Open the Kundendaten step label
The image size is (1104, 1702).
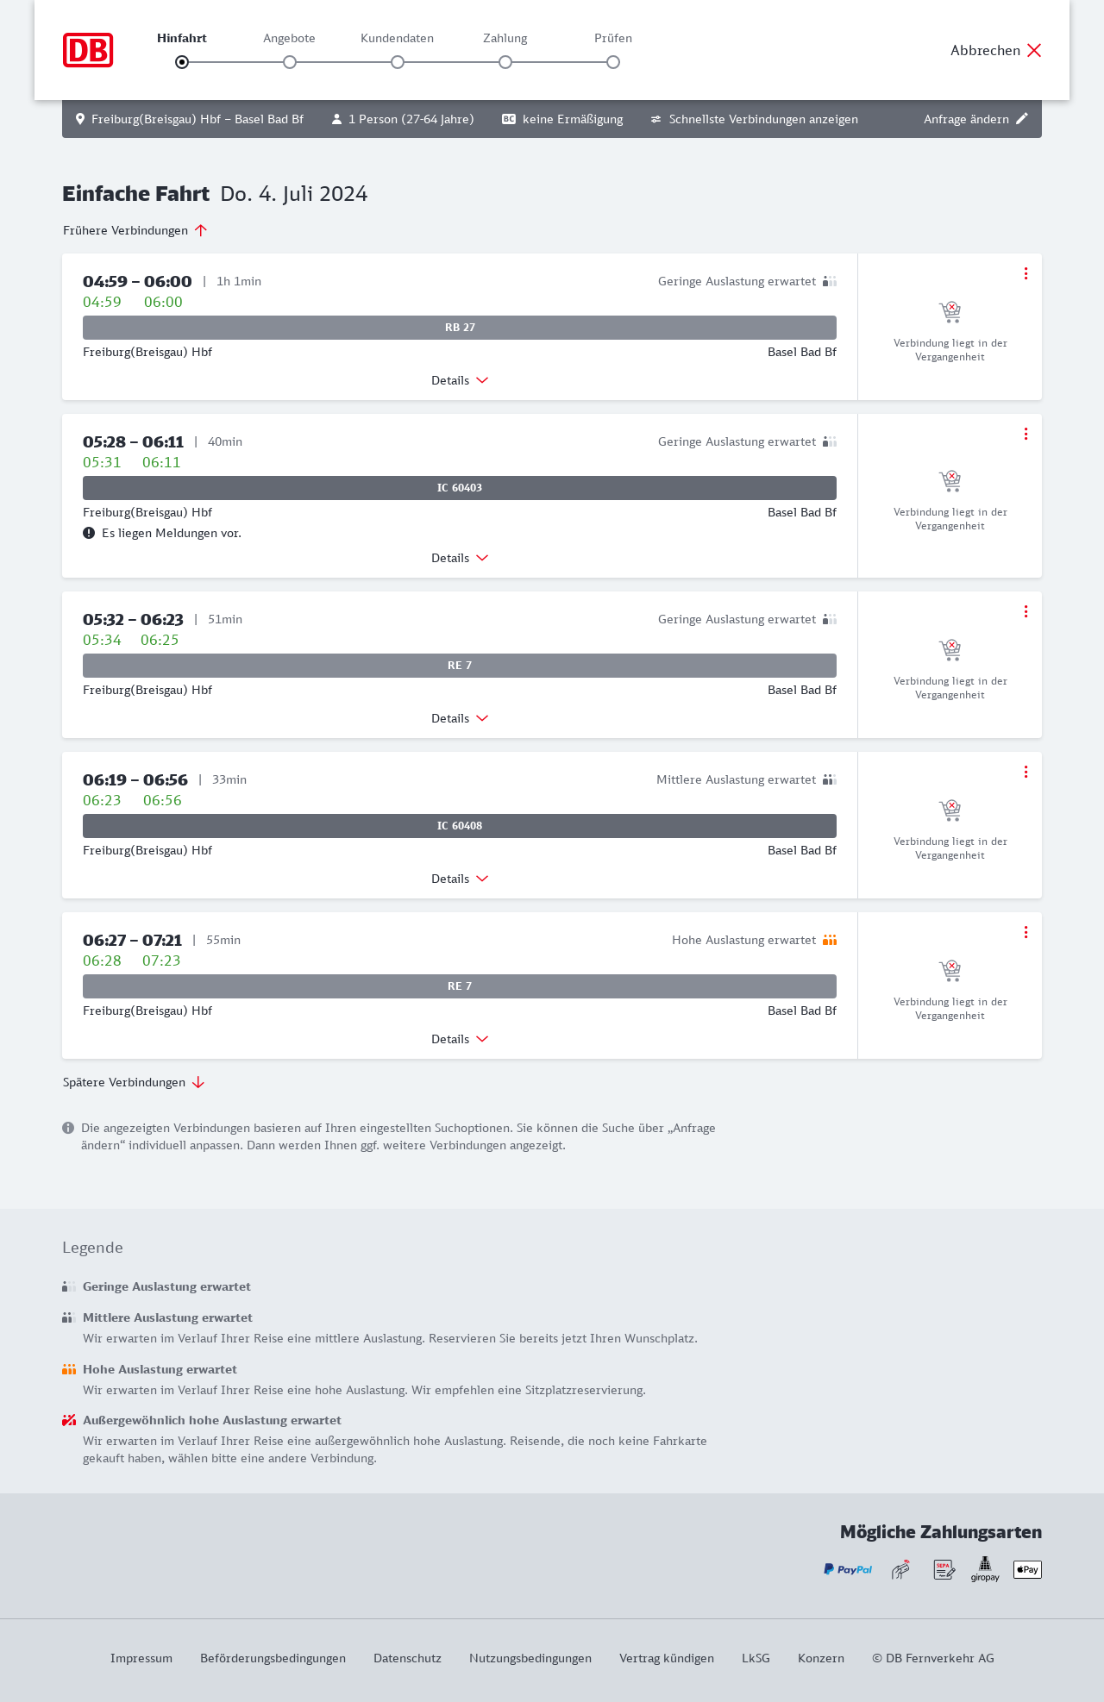point(397,38)
